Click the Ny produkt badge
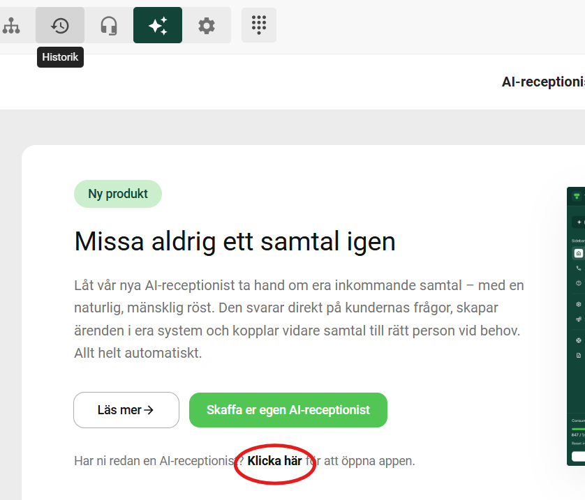This screenshot has width=585, height=500. tap(118, 194)
